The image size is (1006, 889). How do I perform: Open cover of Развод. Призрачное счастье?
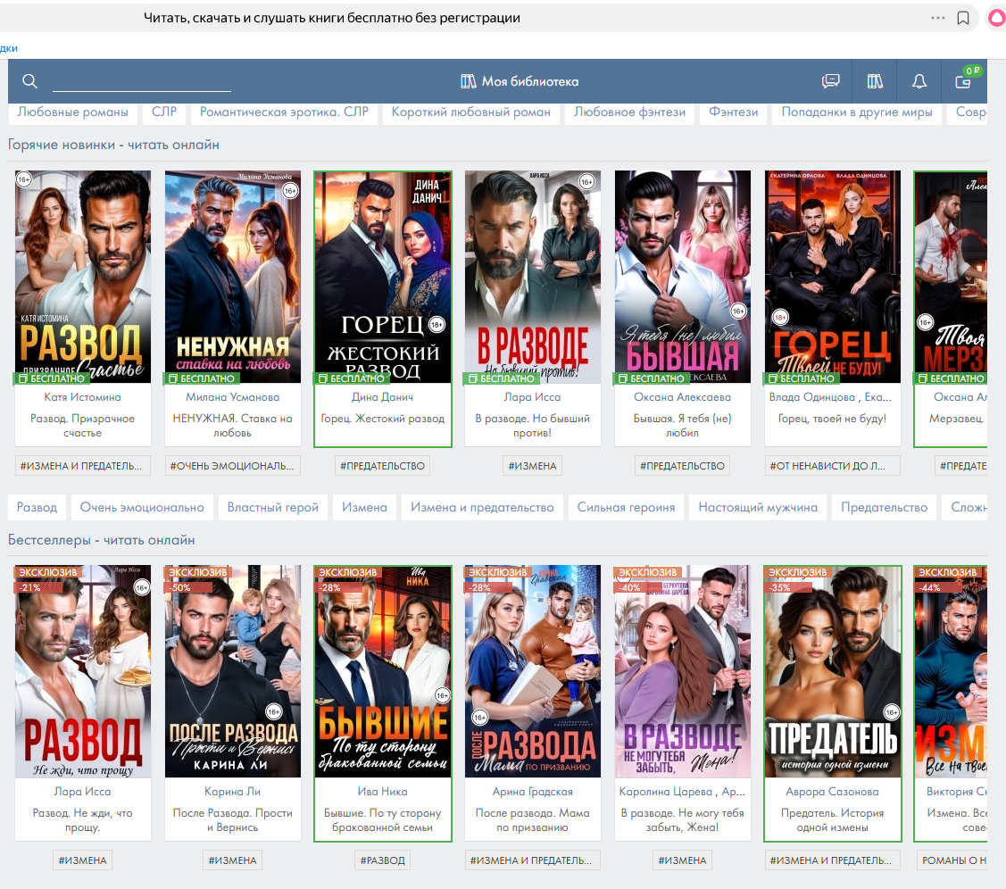[x=83, y=277]
